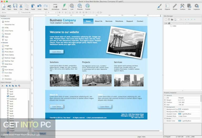Show the Objects panel
Image resolution: width=202 pixels, height=138 pixels.
click(167, 7)
